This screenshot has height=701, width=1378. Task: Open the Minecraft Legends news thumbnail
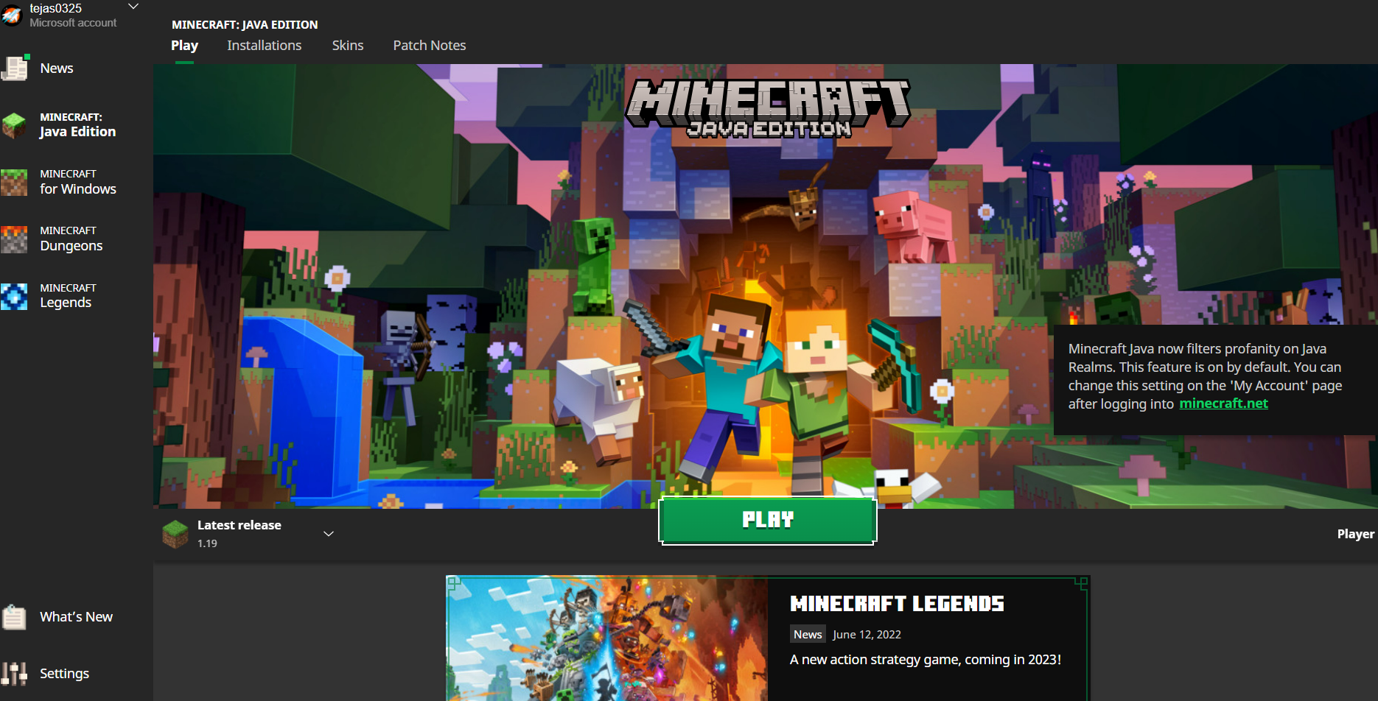(x=607, y=638)
